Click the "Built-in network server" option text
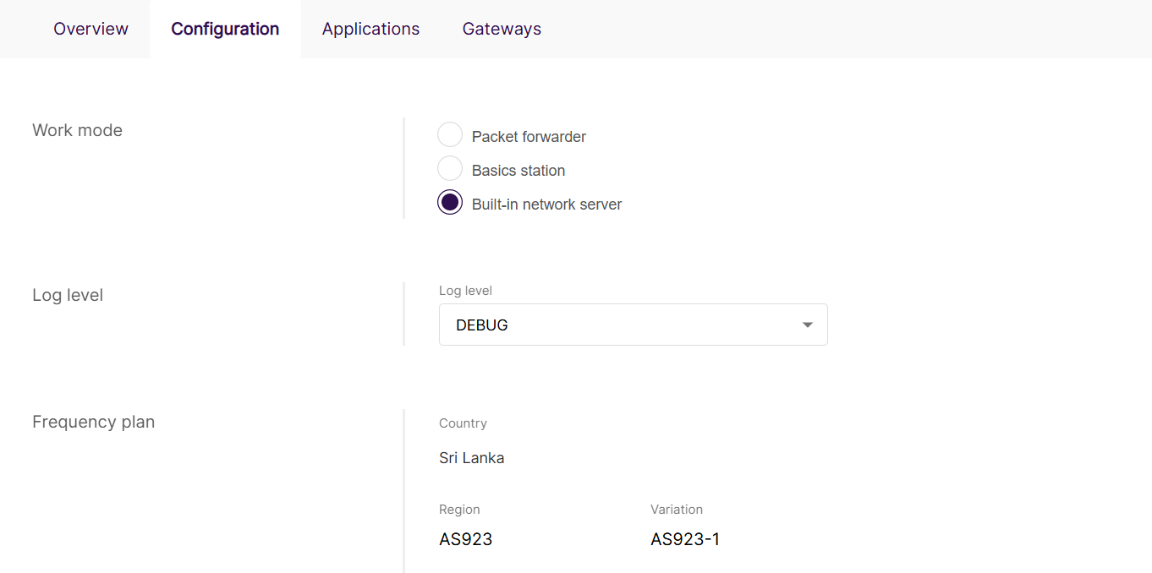Image resolution: width=1152 pixels, height=573 pixels. [x=546, y=205]
